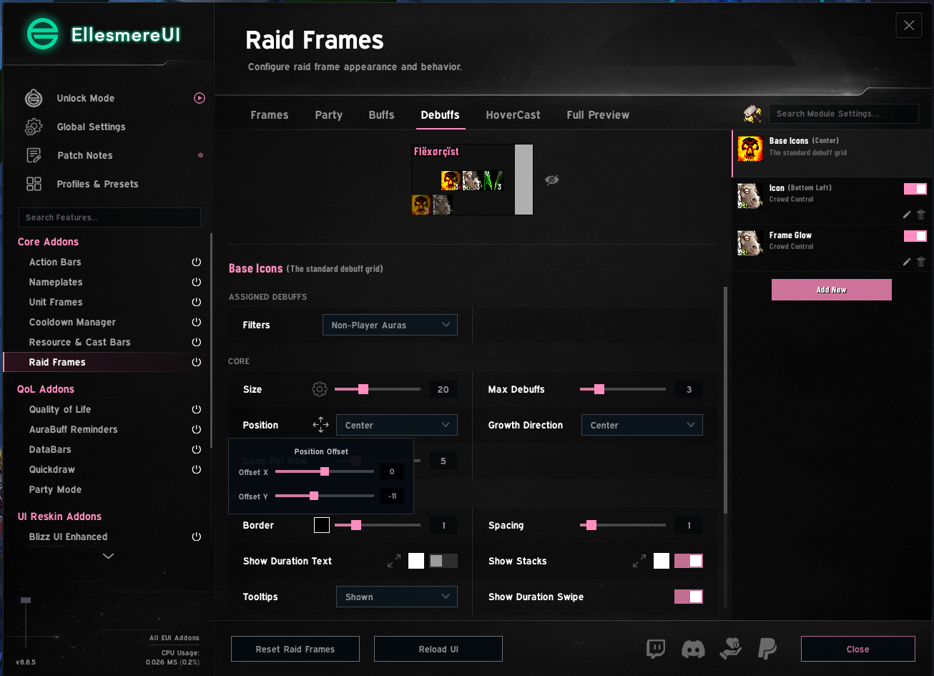Viewport: 934px width, 676px height.
Task: Open the Position dropdown set to Center
Action: [397, 425]
